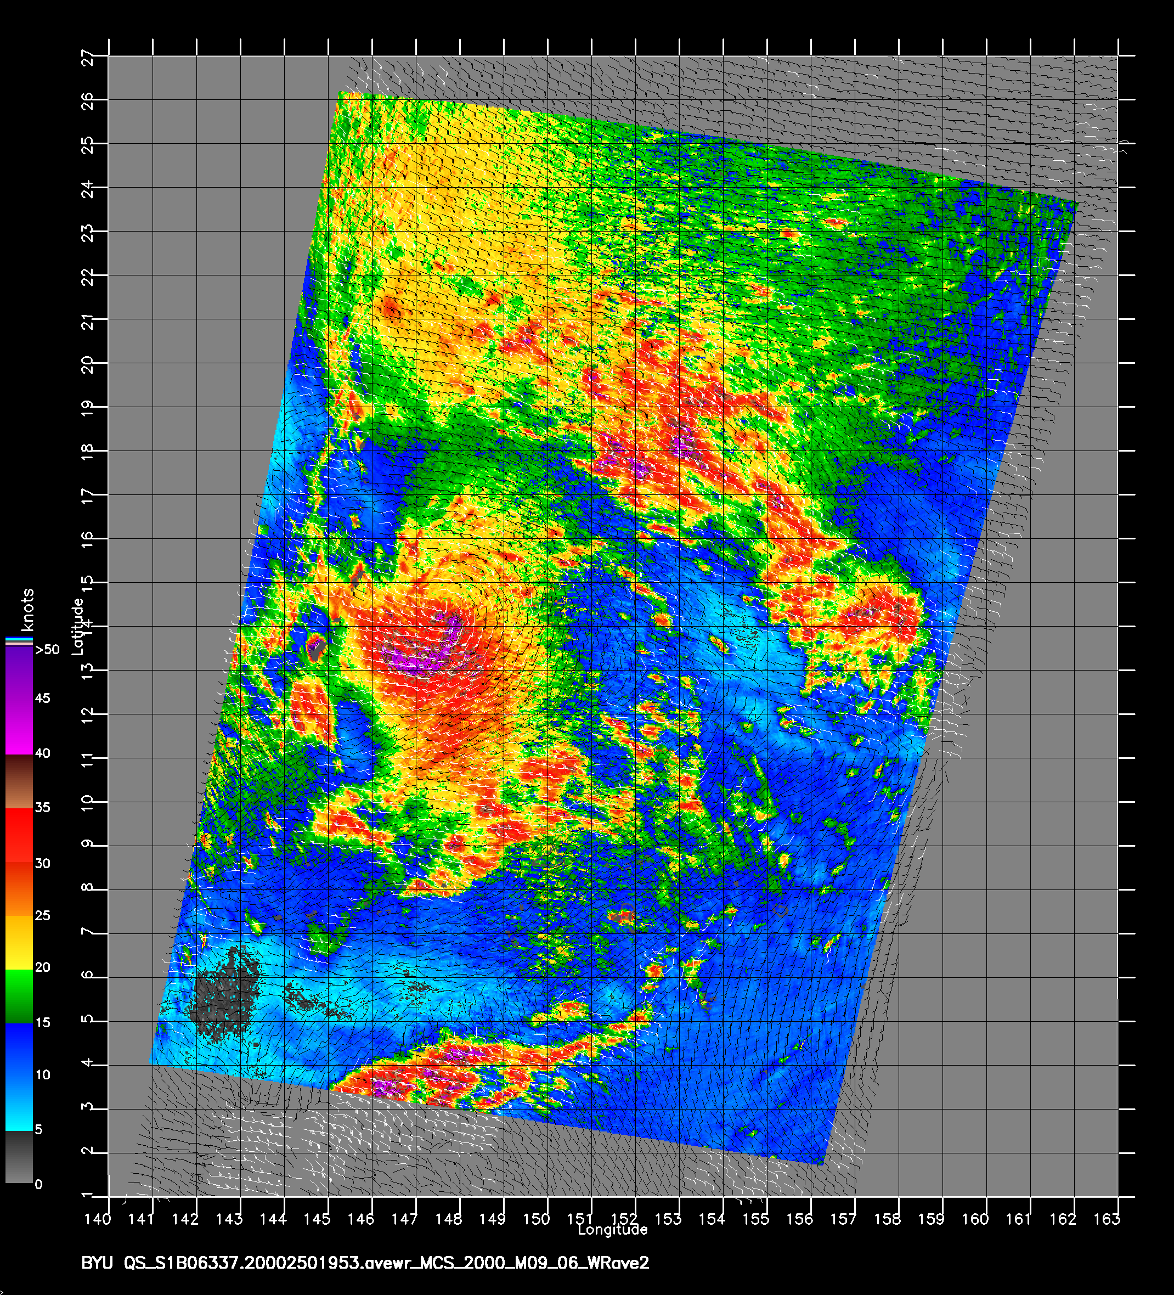The width and height of the screenshot is (1174, 1295).
Task: Click the dark blue band on the colorbar
Action: (x=19, y=1050)
